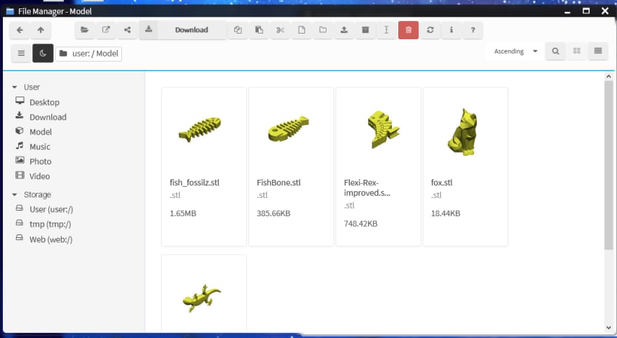Select the fish_fossilz.stl model thumbnail
Viewport: 617px width, 338px height.
point(201,129)
